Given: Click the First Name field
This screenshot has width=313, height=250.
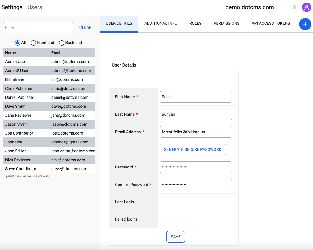Looking at the screenshot, I should (x=196, y=97).
